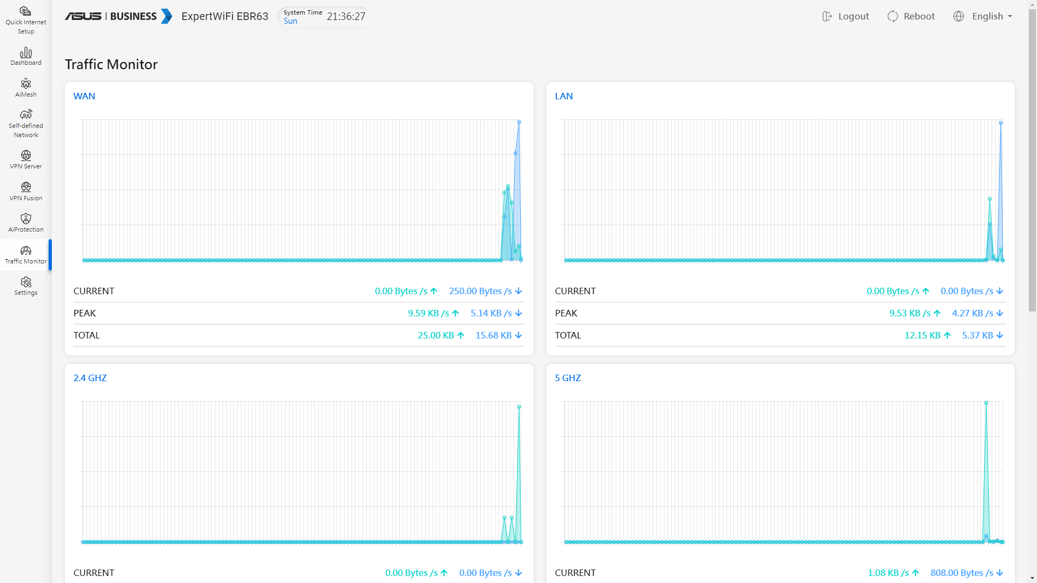Click the Logout button
The image size is (1037, 583).
point(846,16)
